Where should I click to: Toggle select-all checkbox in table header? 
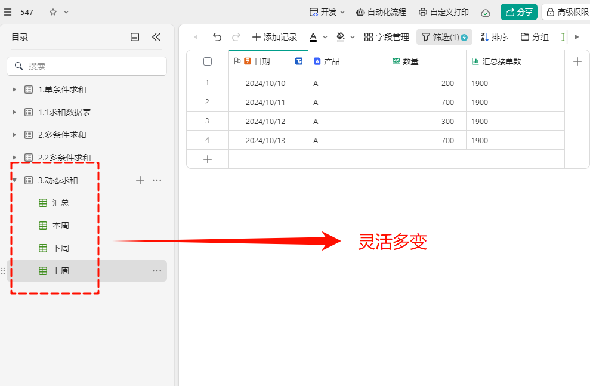click(x=208, y=61)
